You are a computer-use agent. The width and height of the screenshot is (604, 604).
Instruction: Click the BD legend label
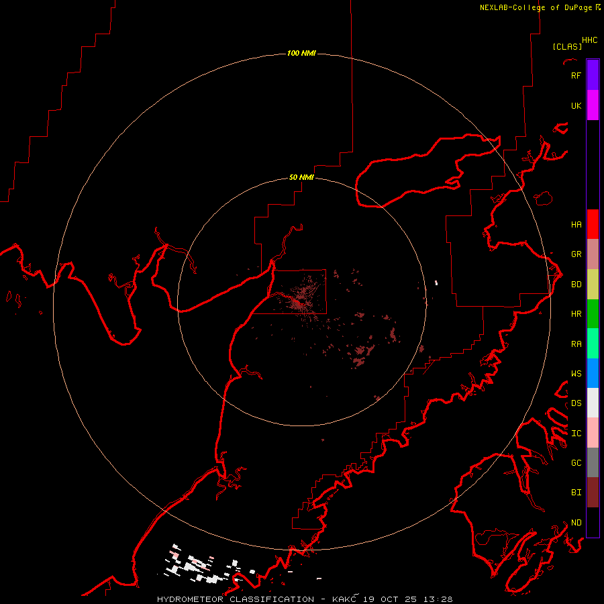576,284
